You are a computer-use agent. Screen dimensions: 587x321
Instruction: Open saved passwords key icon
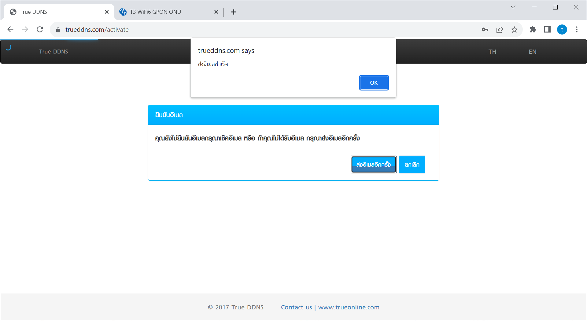[x=485, y=30]
